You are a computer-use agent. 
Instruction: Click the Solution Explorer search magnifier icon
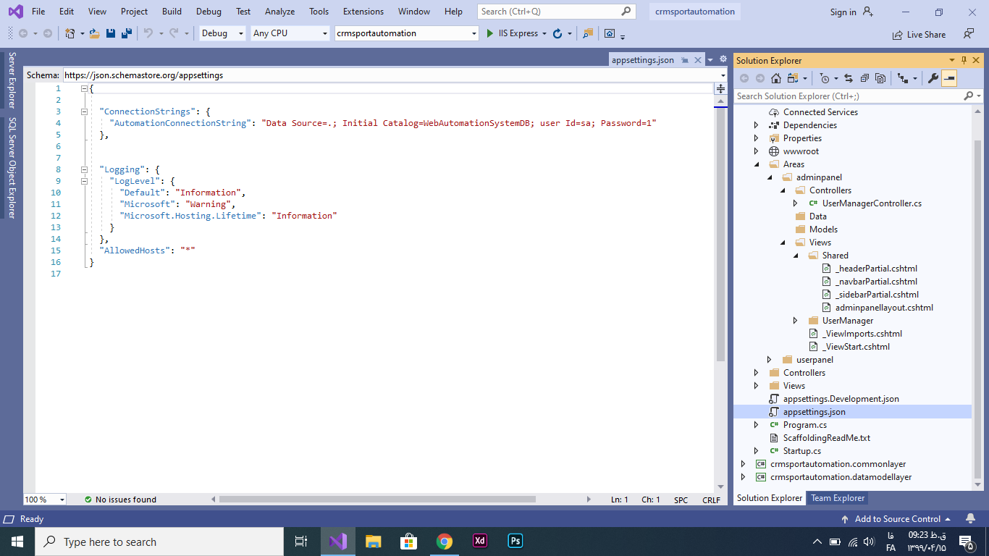(969, 96)
